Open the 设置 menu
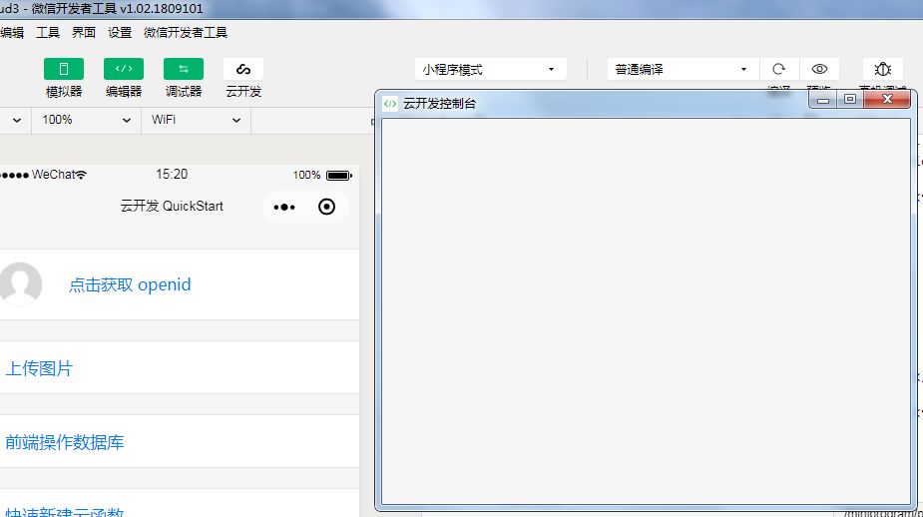Screen dimensions: 923x517 120,32
